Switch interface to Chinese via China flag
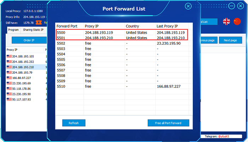Screen dimensions: 248x142 (237, 22)
